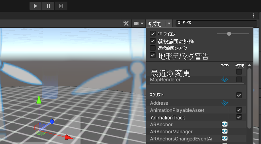The image size is (261, 144).
Task: Select the AnimationPlayableAsset row text
Action: (177, 110)
